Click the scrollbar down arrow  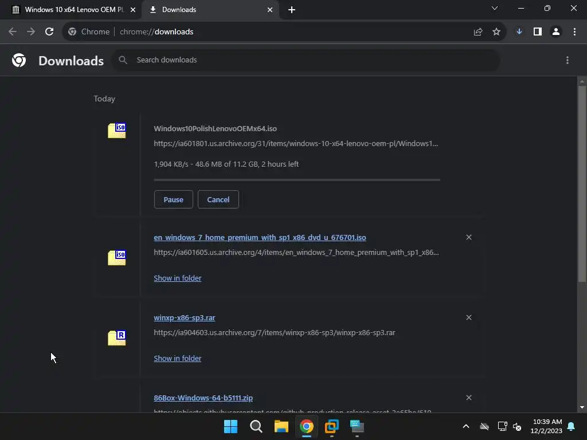point(582,407)
